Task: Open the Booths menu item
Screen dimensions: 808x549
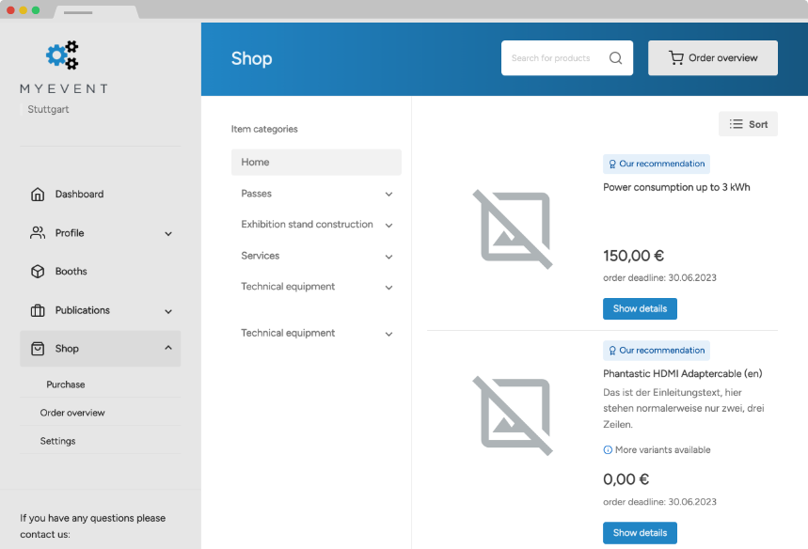Action: (100, 272)
